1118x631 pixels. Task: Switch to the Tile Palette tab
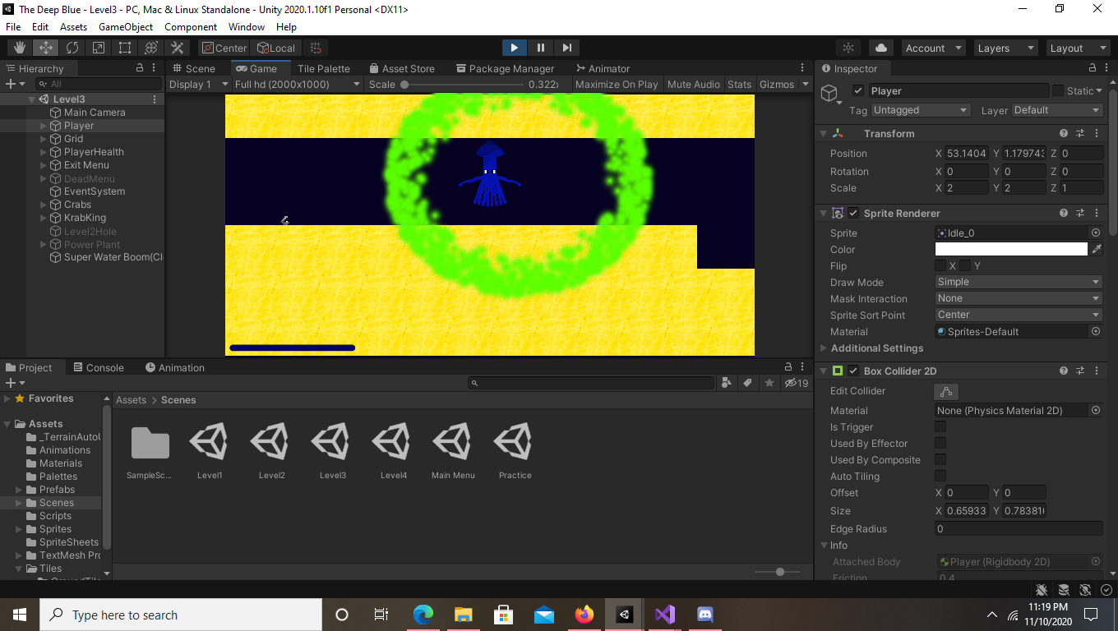coord(323,68)
